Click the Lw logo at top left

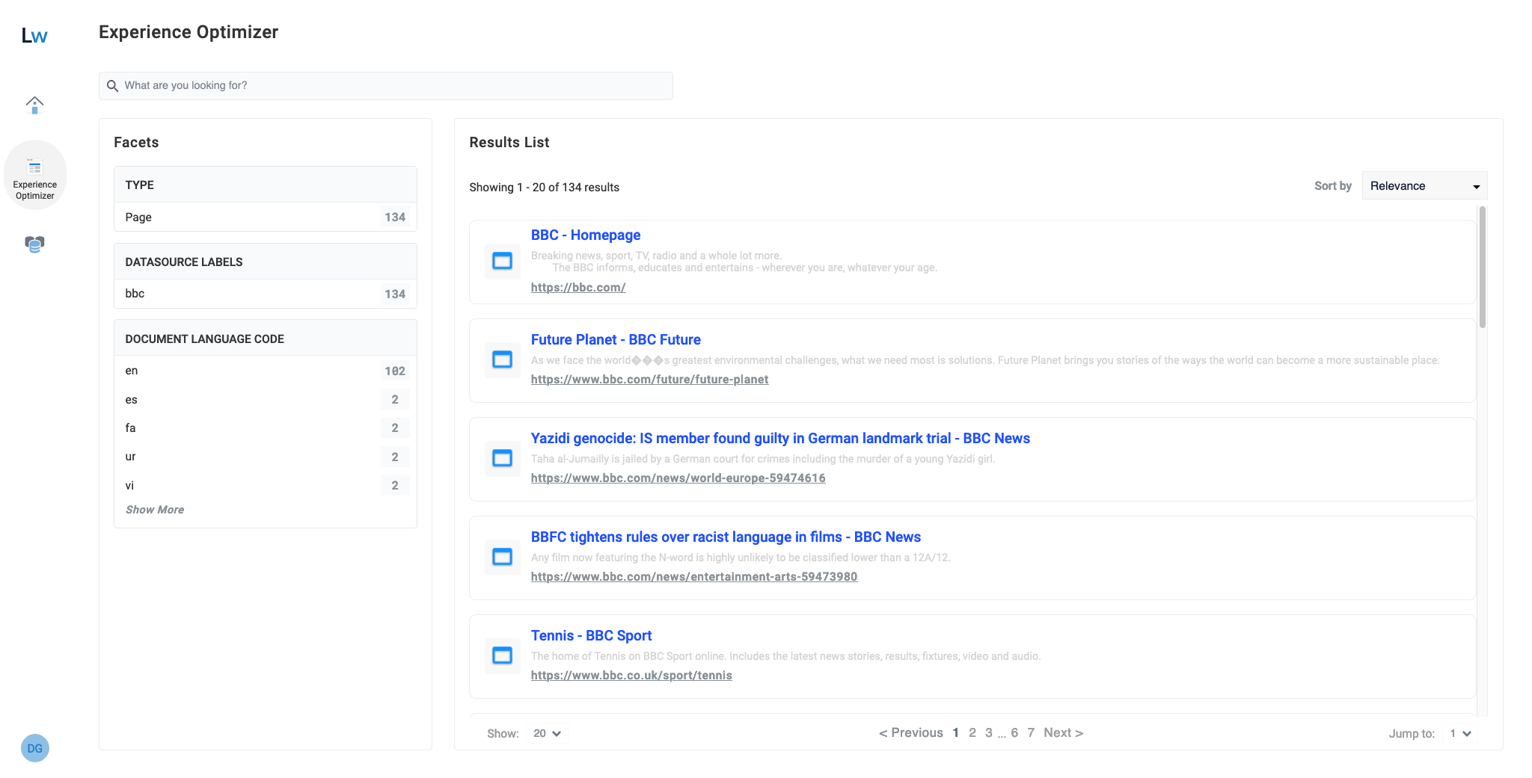click(x=34, y=34)
